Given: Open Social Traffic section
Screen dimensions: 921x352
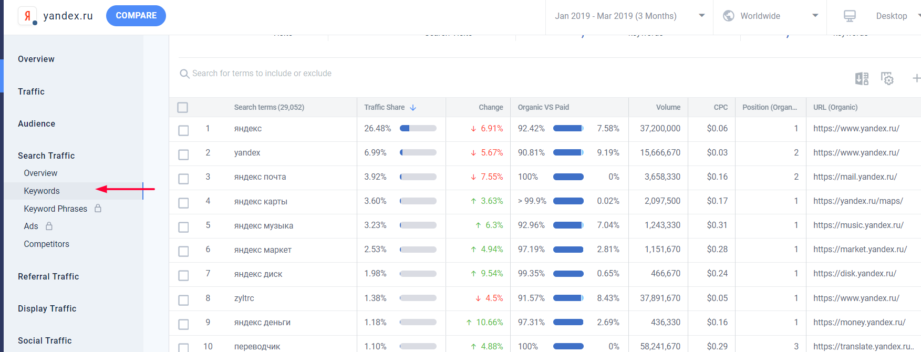Looking at the screenshot, I should pos(45,340).
